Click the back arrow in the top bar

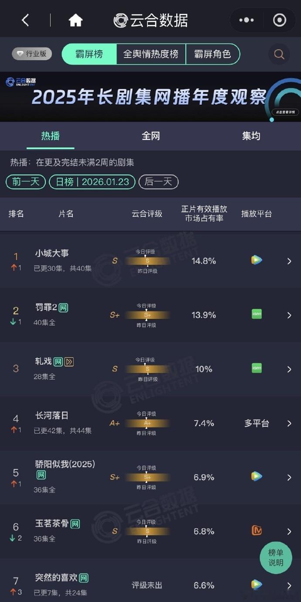pyautogui.click(x=25, y=20)
